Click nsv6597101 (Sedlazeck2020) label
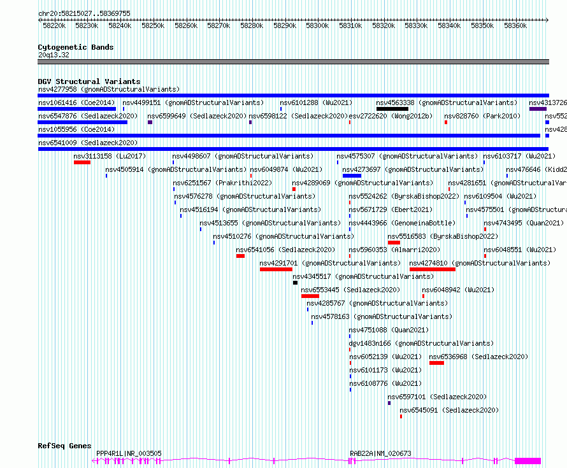Image resolution: width=567 pixels, height=468 pixels. 437,397
